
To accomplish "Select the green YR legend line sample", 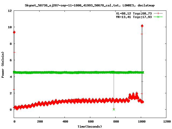I will pos(158,17).
